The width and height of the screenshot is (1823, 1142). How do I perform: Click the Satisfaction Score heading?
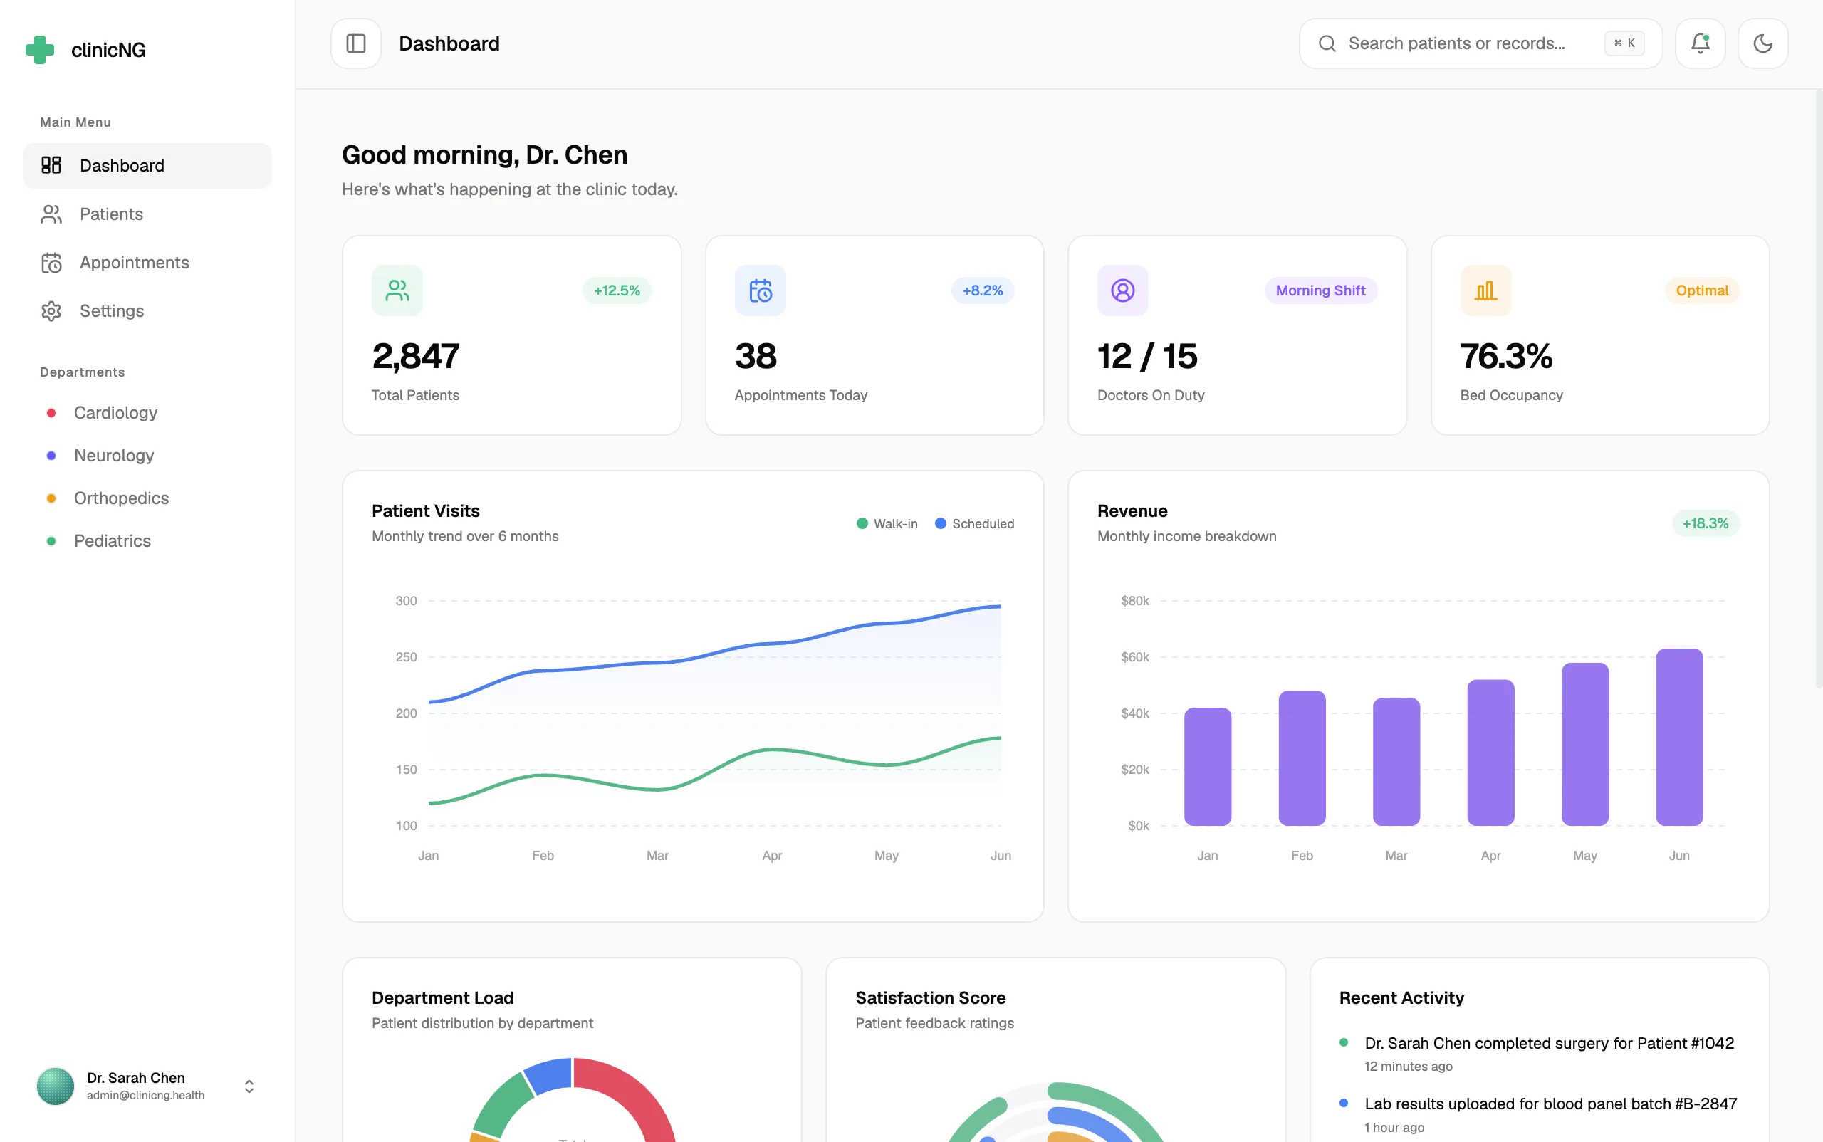tap(930, 997)
